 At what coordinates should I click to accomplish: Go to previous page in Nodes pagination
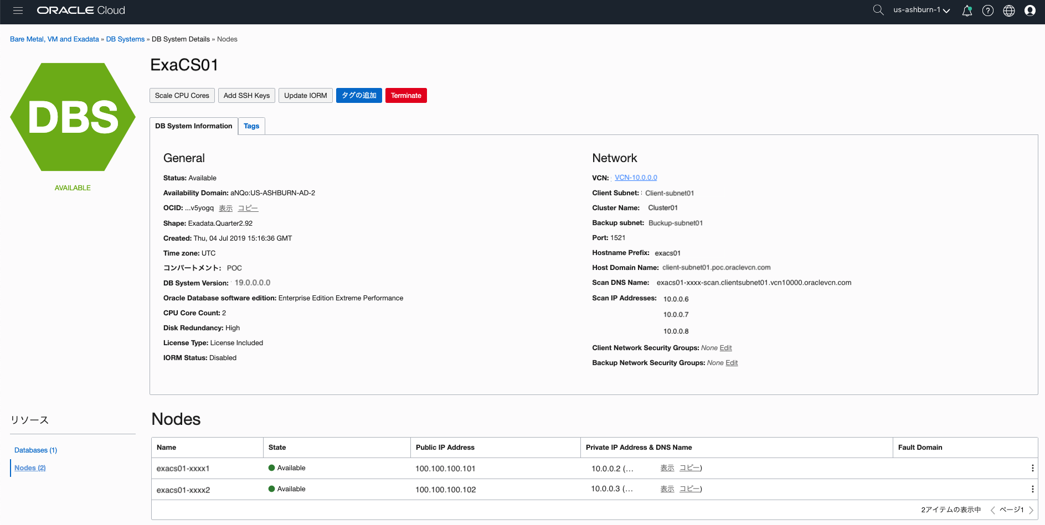tap(992, 510)
